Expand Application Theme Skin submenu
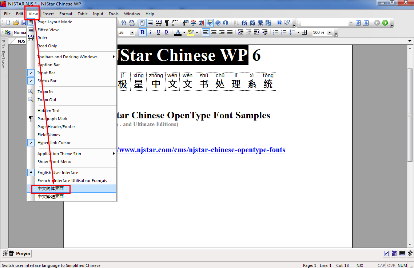Viewport: 414px width, 268px height. pos(72,154)
